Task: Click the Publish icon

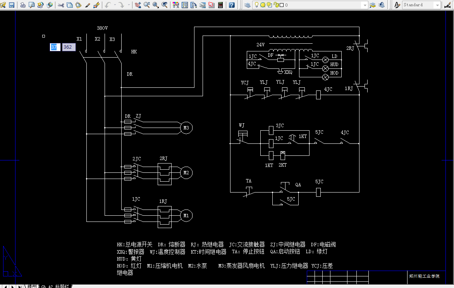Action: coord(41,5)
